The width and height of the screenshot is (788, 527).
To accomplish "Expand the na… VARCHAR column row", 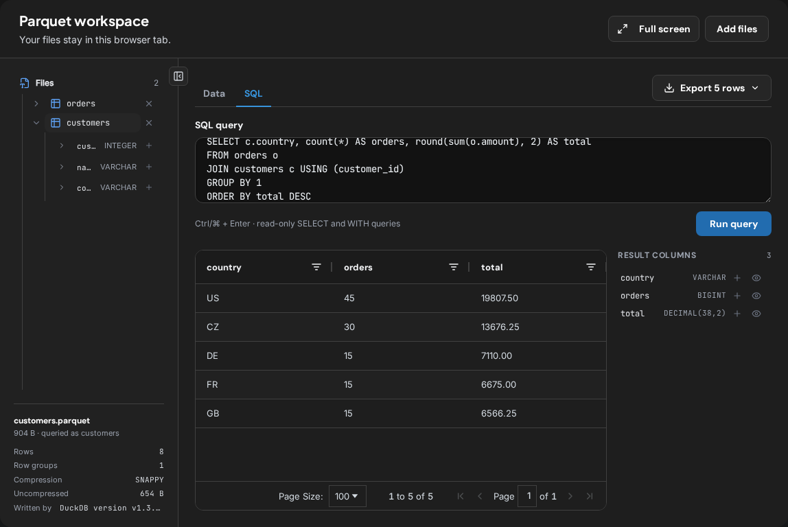I will [x=61, y=167].
